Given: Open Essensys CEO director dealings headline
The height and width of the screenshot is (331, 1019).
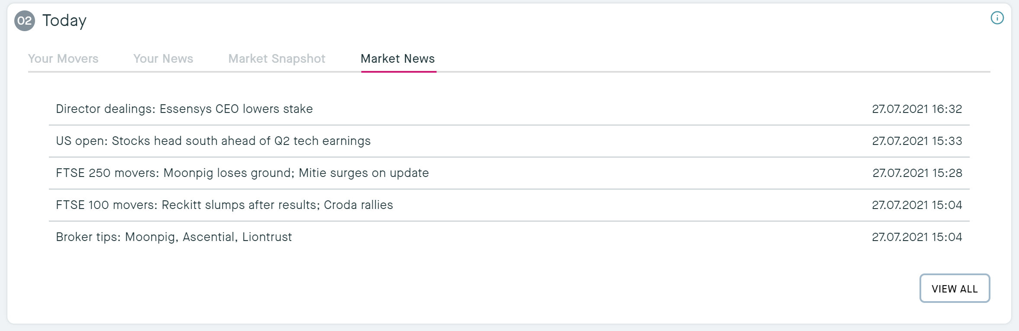Looking at the screenshot, I should click(x=184, y=109).
